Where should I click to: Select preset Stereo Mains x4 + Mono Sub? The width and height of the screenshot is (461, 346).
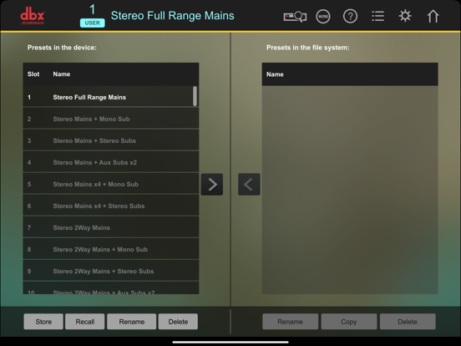coord(111,184)
